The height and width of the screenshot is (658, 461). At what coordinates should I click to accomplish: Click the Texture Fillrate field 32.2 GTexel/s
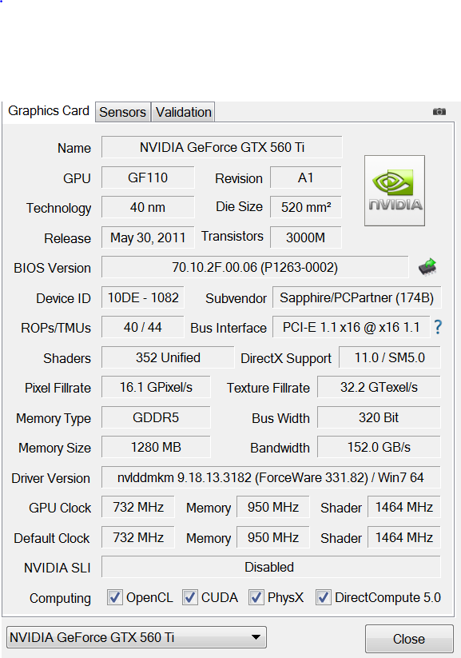(379, 387)
